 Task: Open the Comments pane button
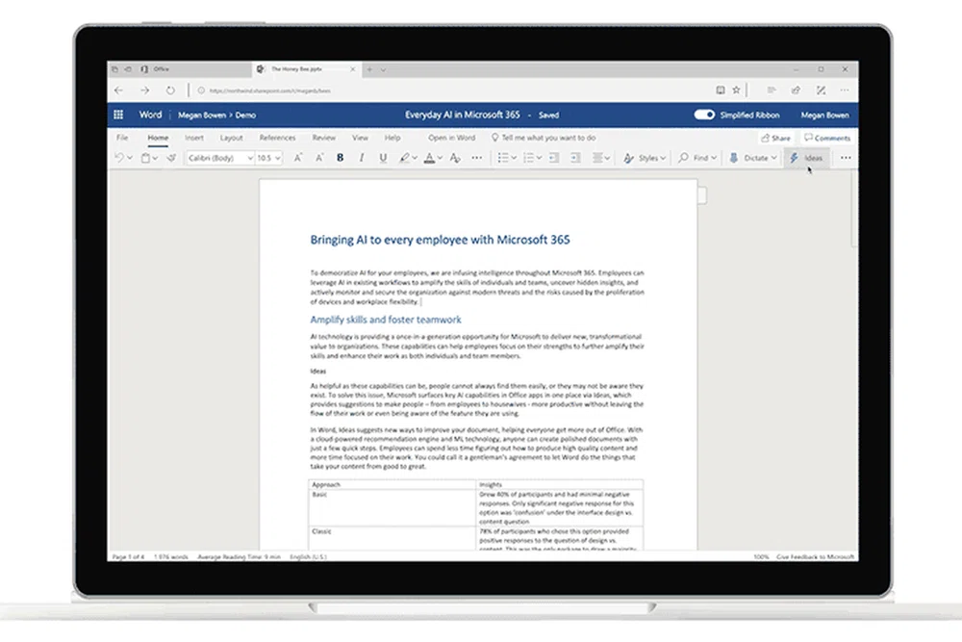tap(827, 138)
